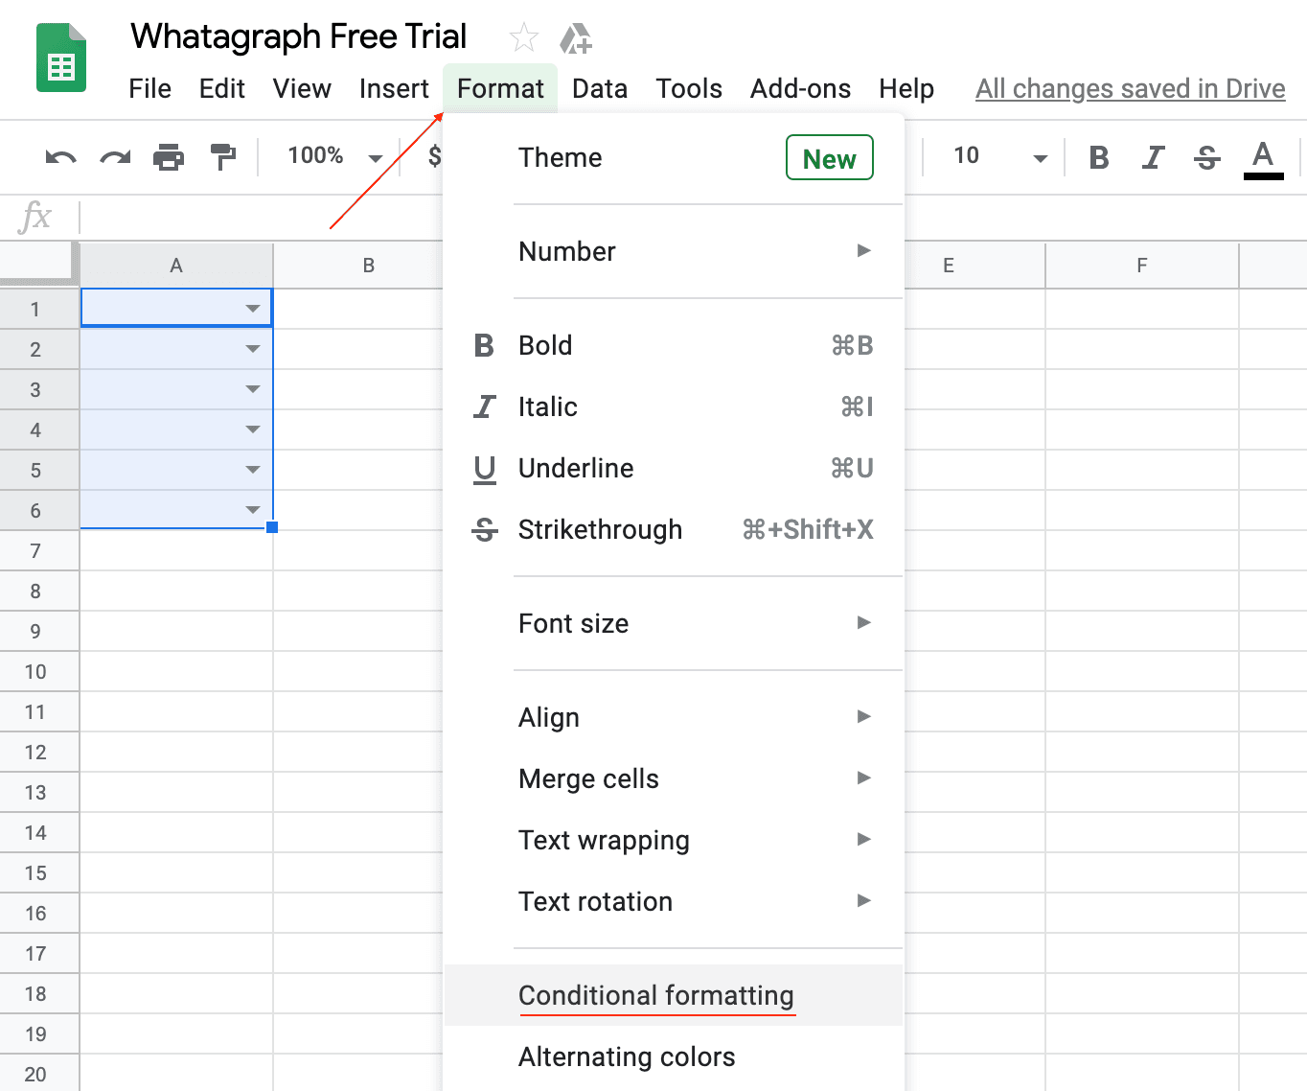Star the Whatagraph Free Trial spreadsheet
This screenshot has width=1307, height=1091.
click(x=523, y=36)
